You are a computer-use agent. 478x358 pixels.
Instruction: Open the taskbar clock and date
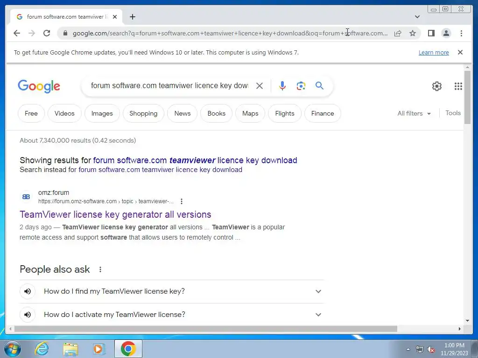click(x=454, y=349)
